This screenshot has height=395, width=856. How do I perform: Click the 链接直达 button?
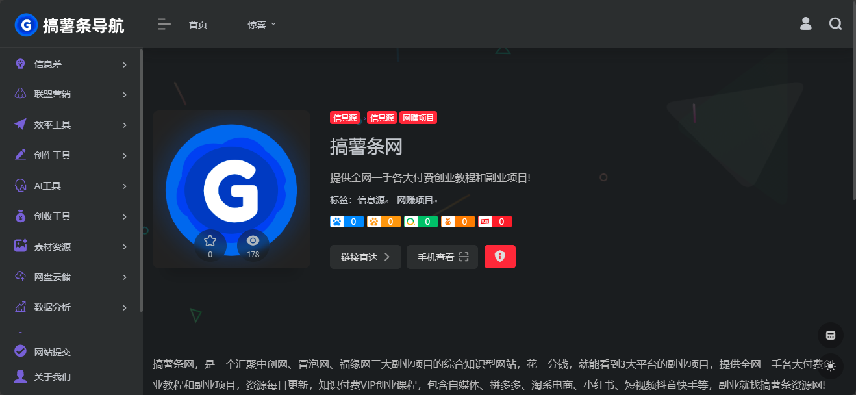365,257
